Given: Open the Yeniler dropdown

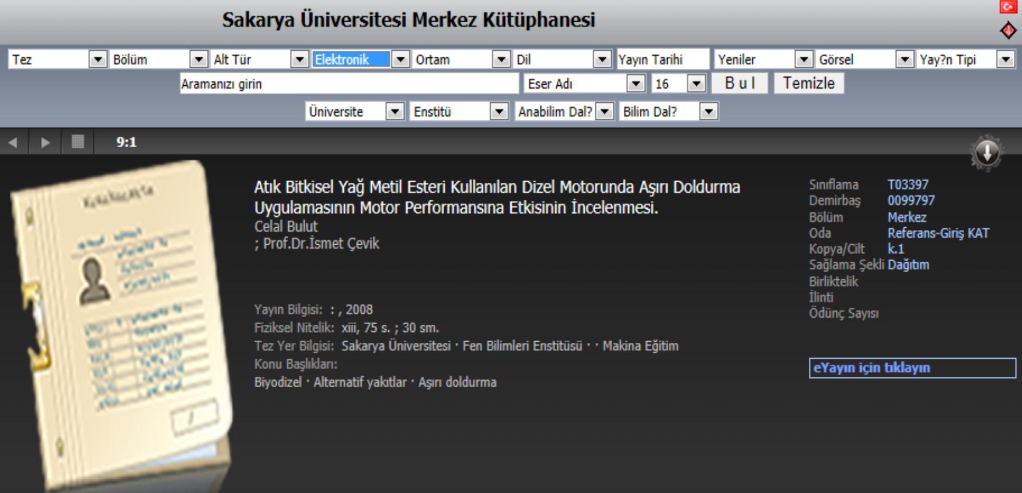Looking at the screenshot, I should click(763, 59).
